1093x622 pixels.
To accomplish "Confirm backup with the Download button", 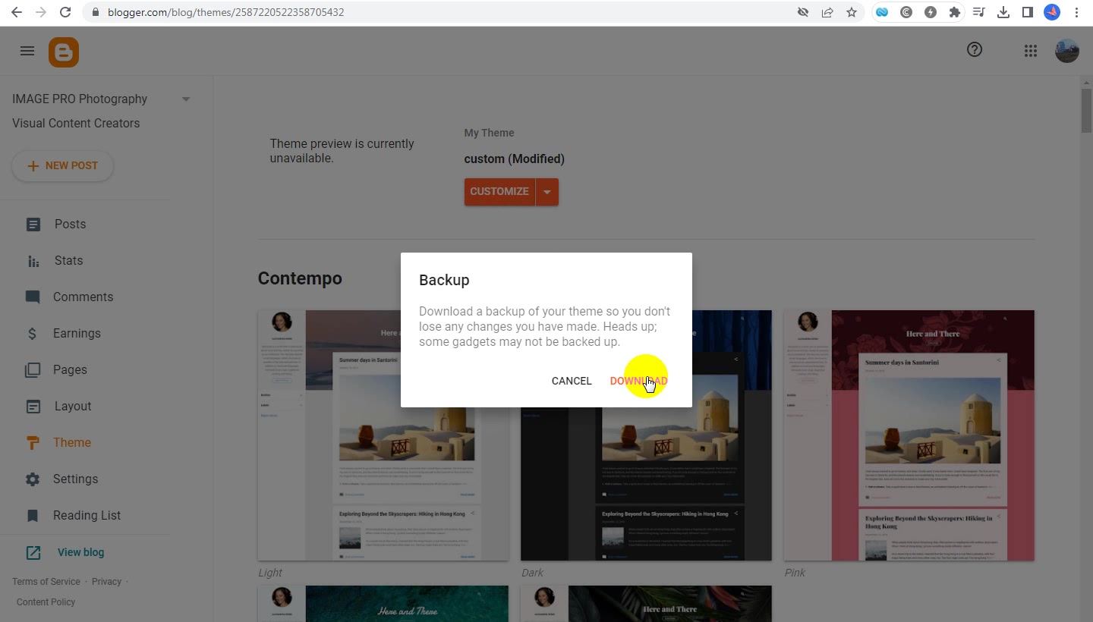I will (638, 381).
